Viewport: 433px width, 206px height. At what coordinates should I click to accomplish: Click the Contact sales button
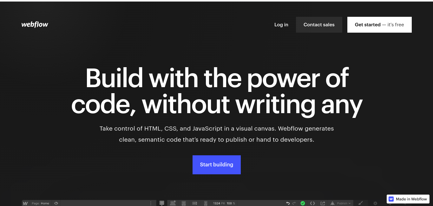(319, 25)
